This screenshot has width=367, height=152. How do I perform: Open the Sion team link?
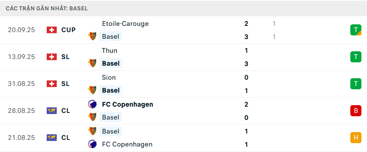tap(109, 77)
